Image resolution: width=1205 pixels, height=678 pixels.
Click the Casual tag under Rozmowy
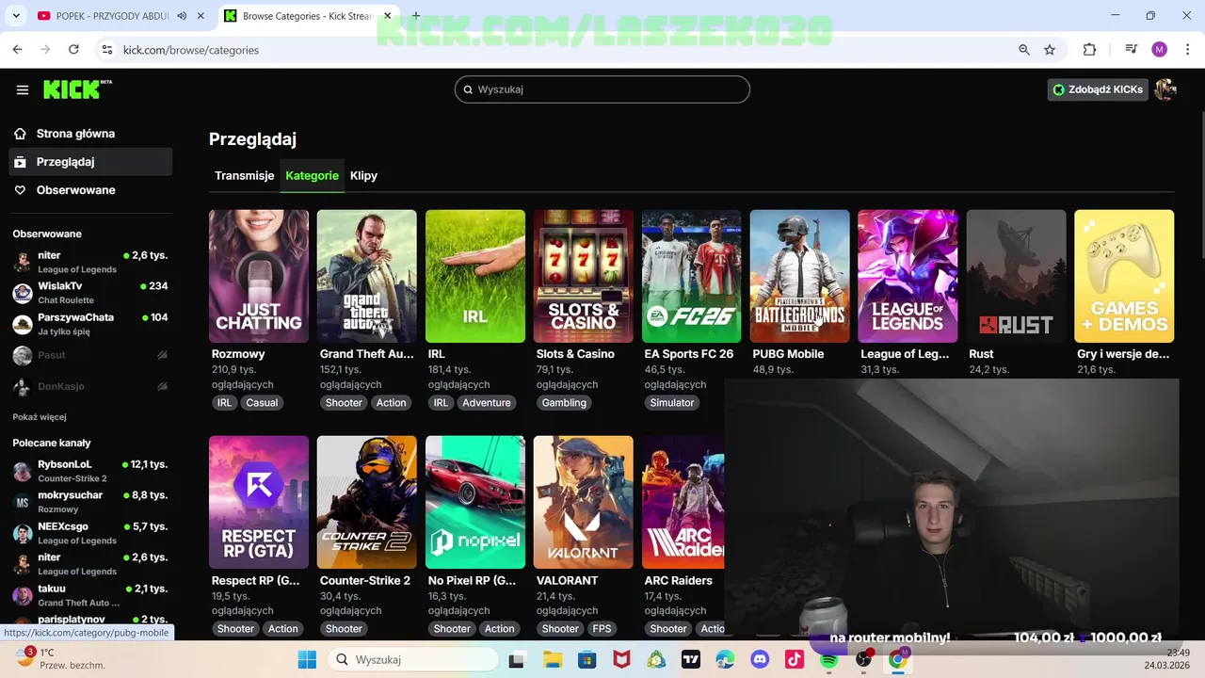262,403
